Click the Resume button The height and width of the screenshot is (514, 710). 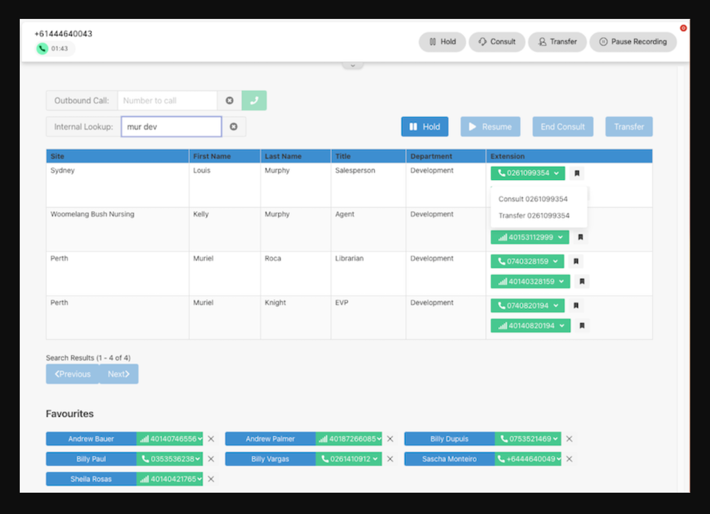point(490,127)
